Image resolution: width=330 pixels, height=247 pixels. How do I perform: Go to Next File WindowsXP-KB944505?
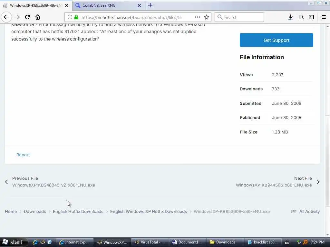[x=274, y=182]
